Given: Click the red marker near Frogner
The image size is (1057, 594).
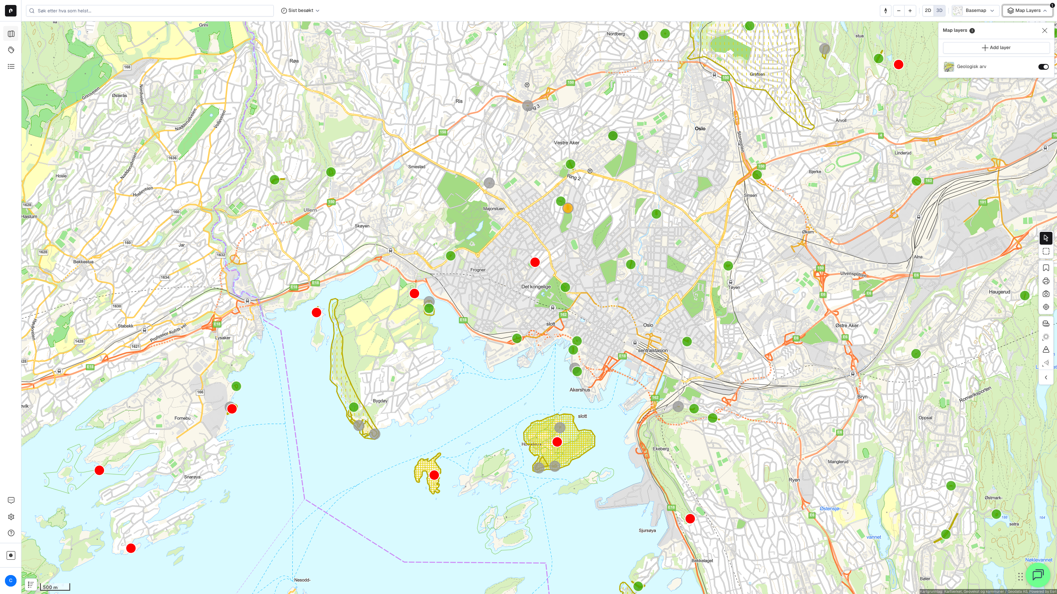Looking at the screenshot, I should (535, 262).
